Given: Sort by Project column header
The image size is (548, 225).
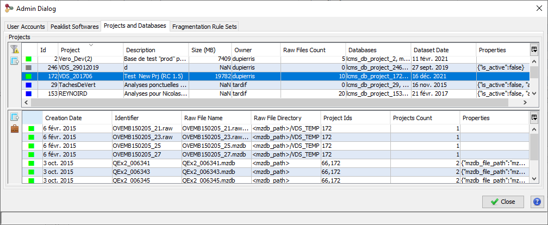Looking at the screenshot, I should pyautogui.click(x=90, y=50).
